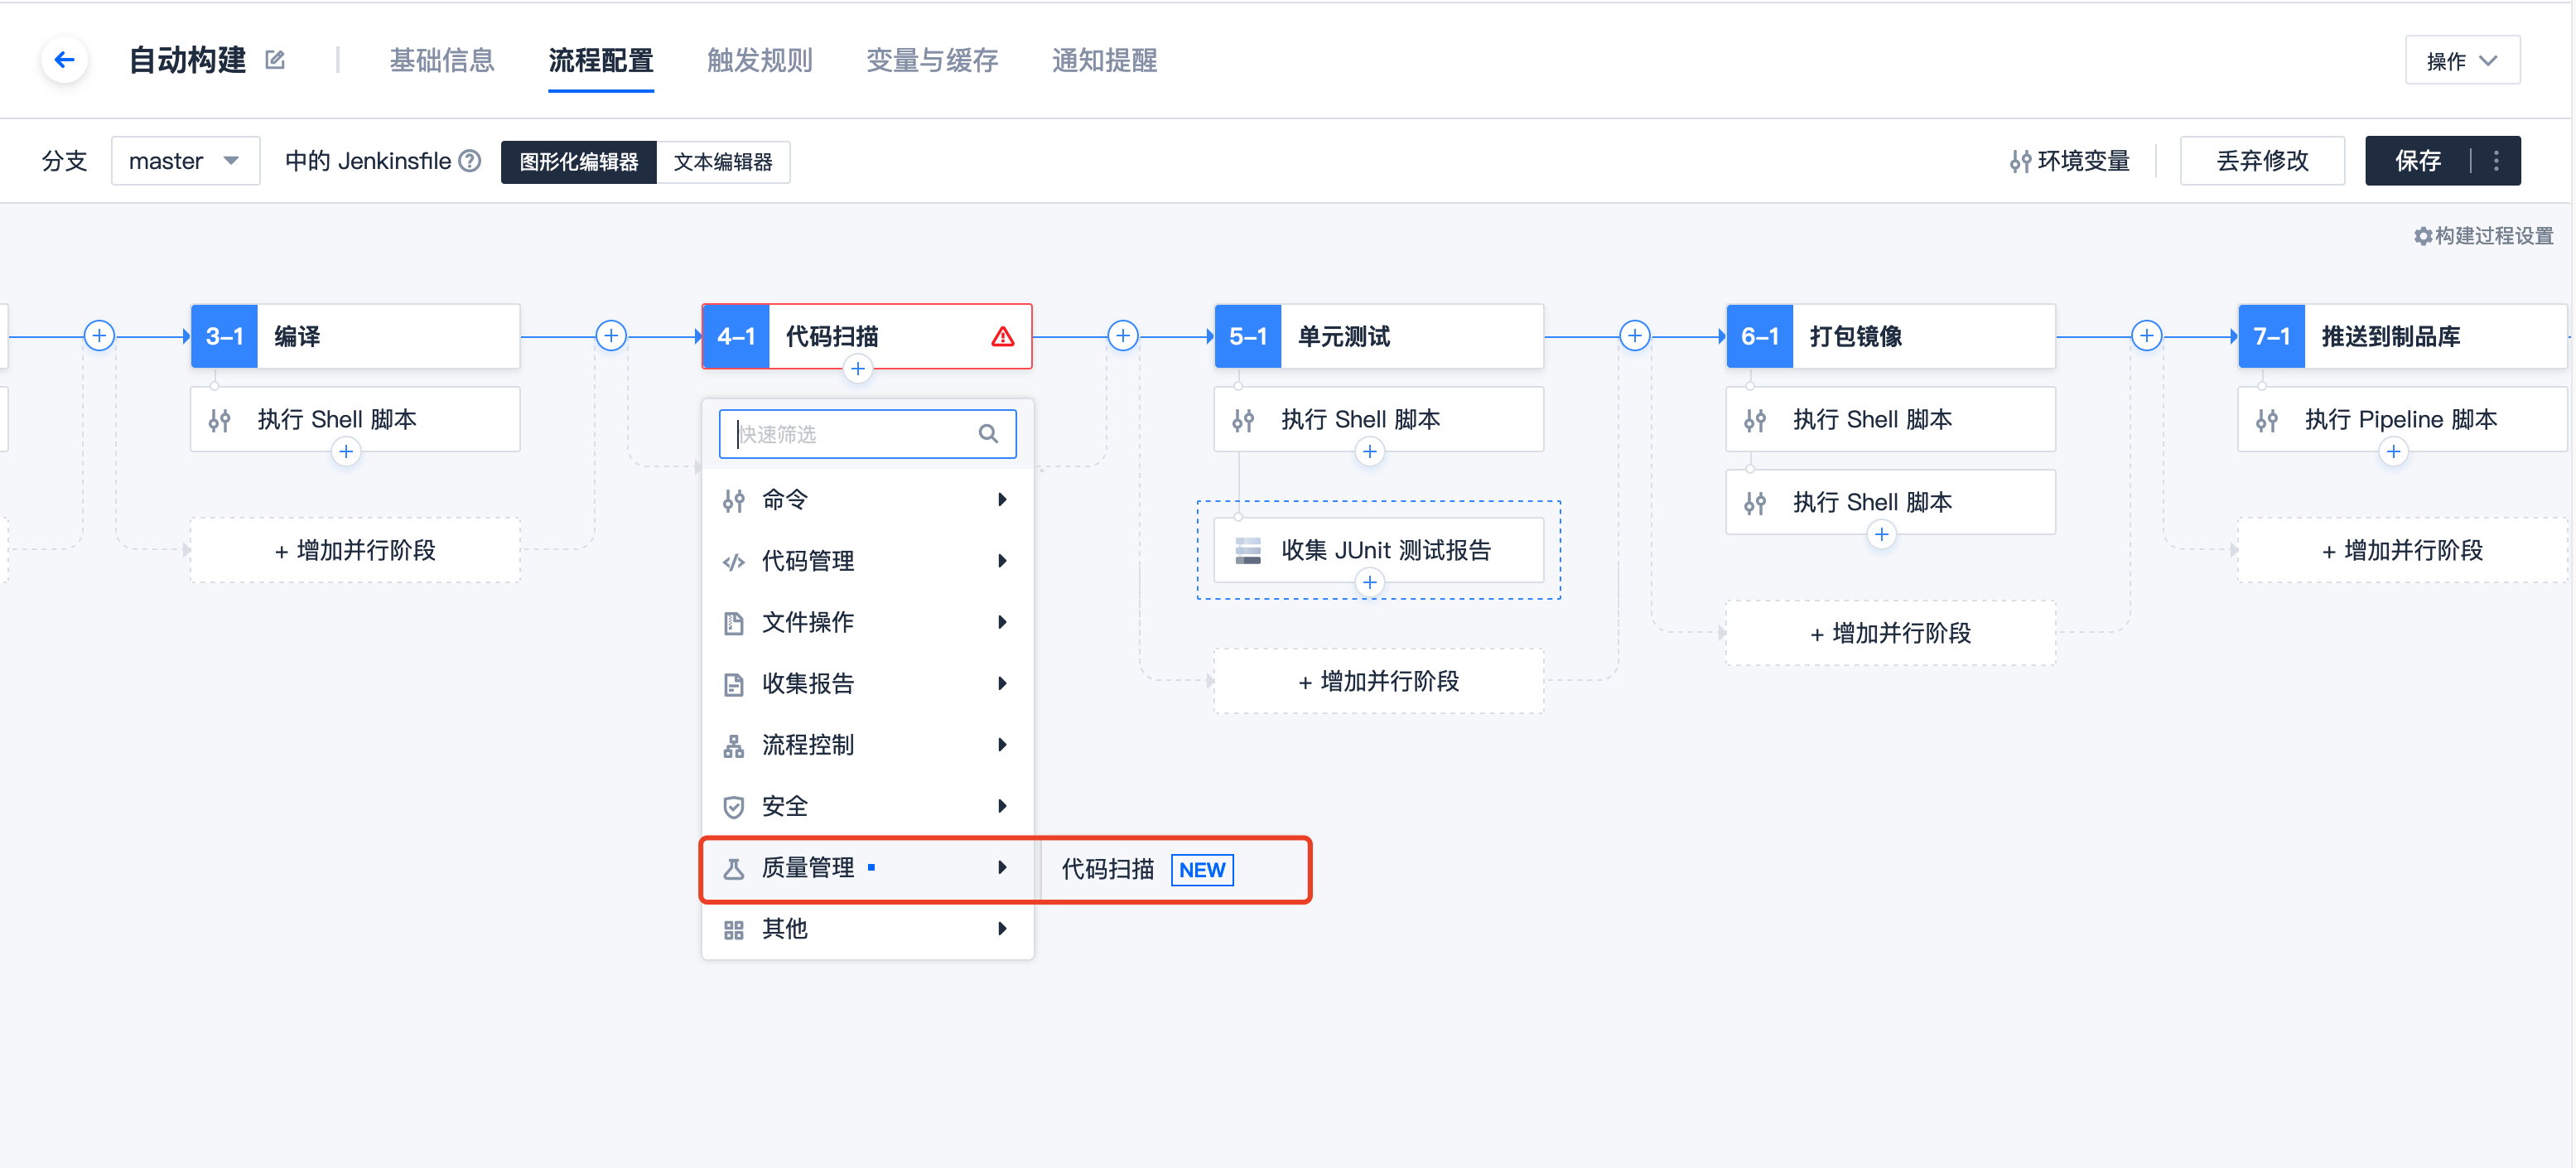This screenshot has width=2576, height=1168.
Task: Switch to 文本编辑器 mode
Action: click(x=723, y=162)
